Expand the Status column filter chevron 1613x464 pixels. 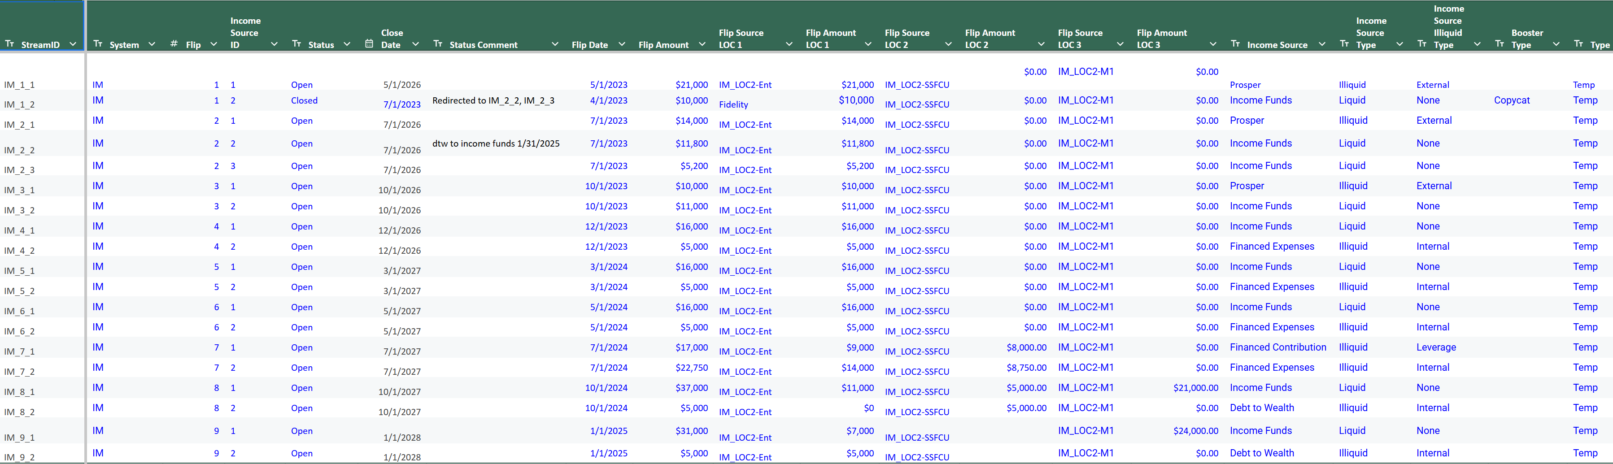[x=347, y=44]
